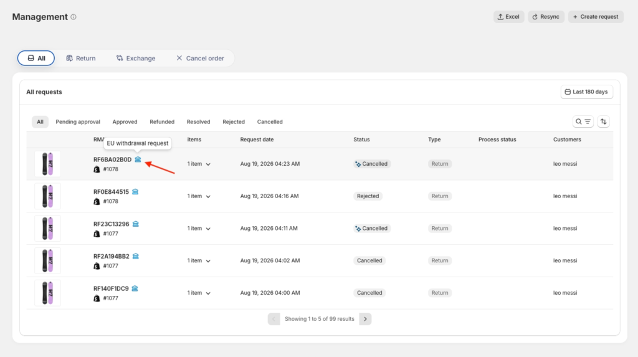638x357 pixels.
Task: Click order #1077 under RF23C13296
Action: (111, 234)
